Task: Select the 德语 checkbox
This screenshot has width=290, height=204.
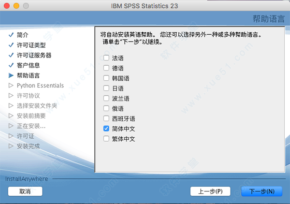Action: (x=106, y=68)
